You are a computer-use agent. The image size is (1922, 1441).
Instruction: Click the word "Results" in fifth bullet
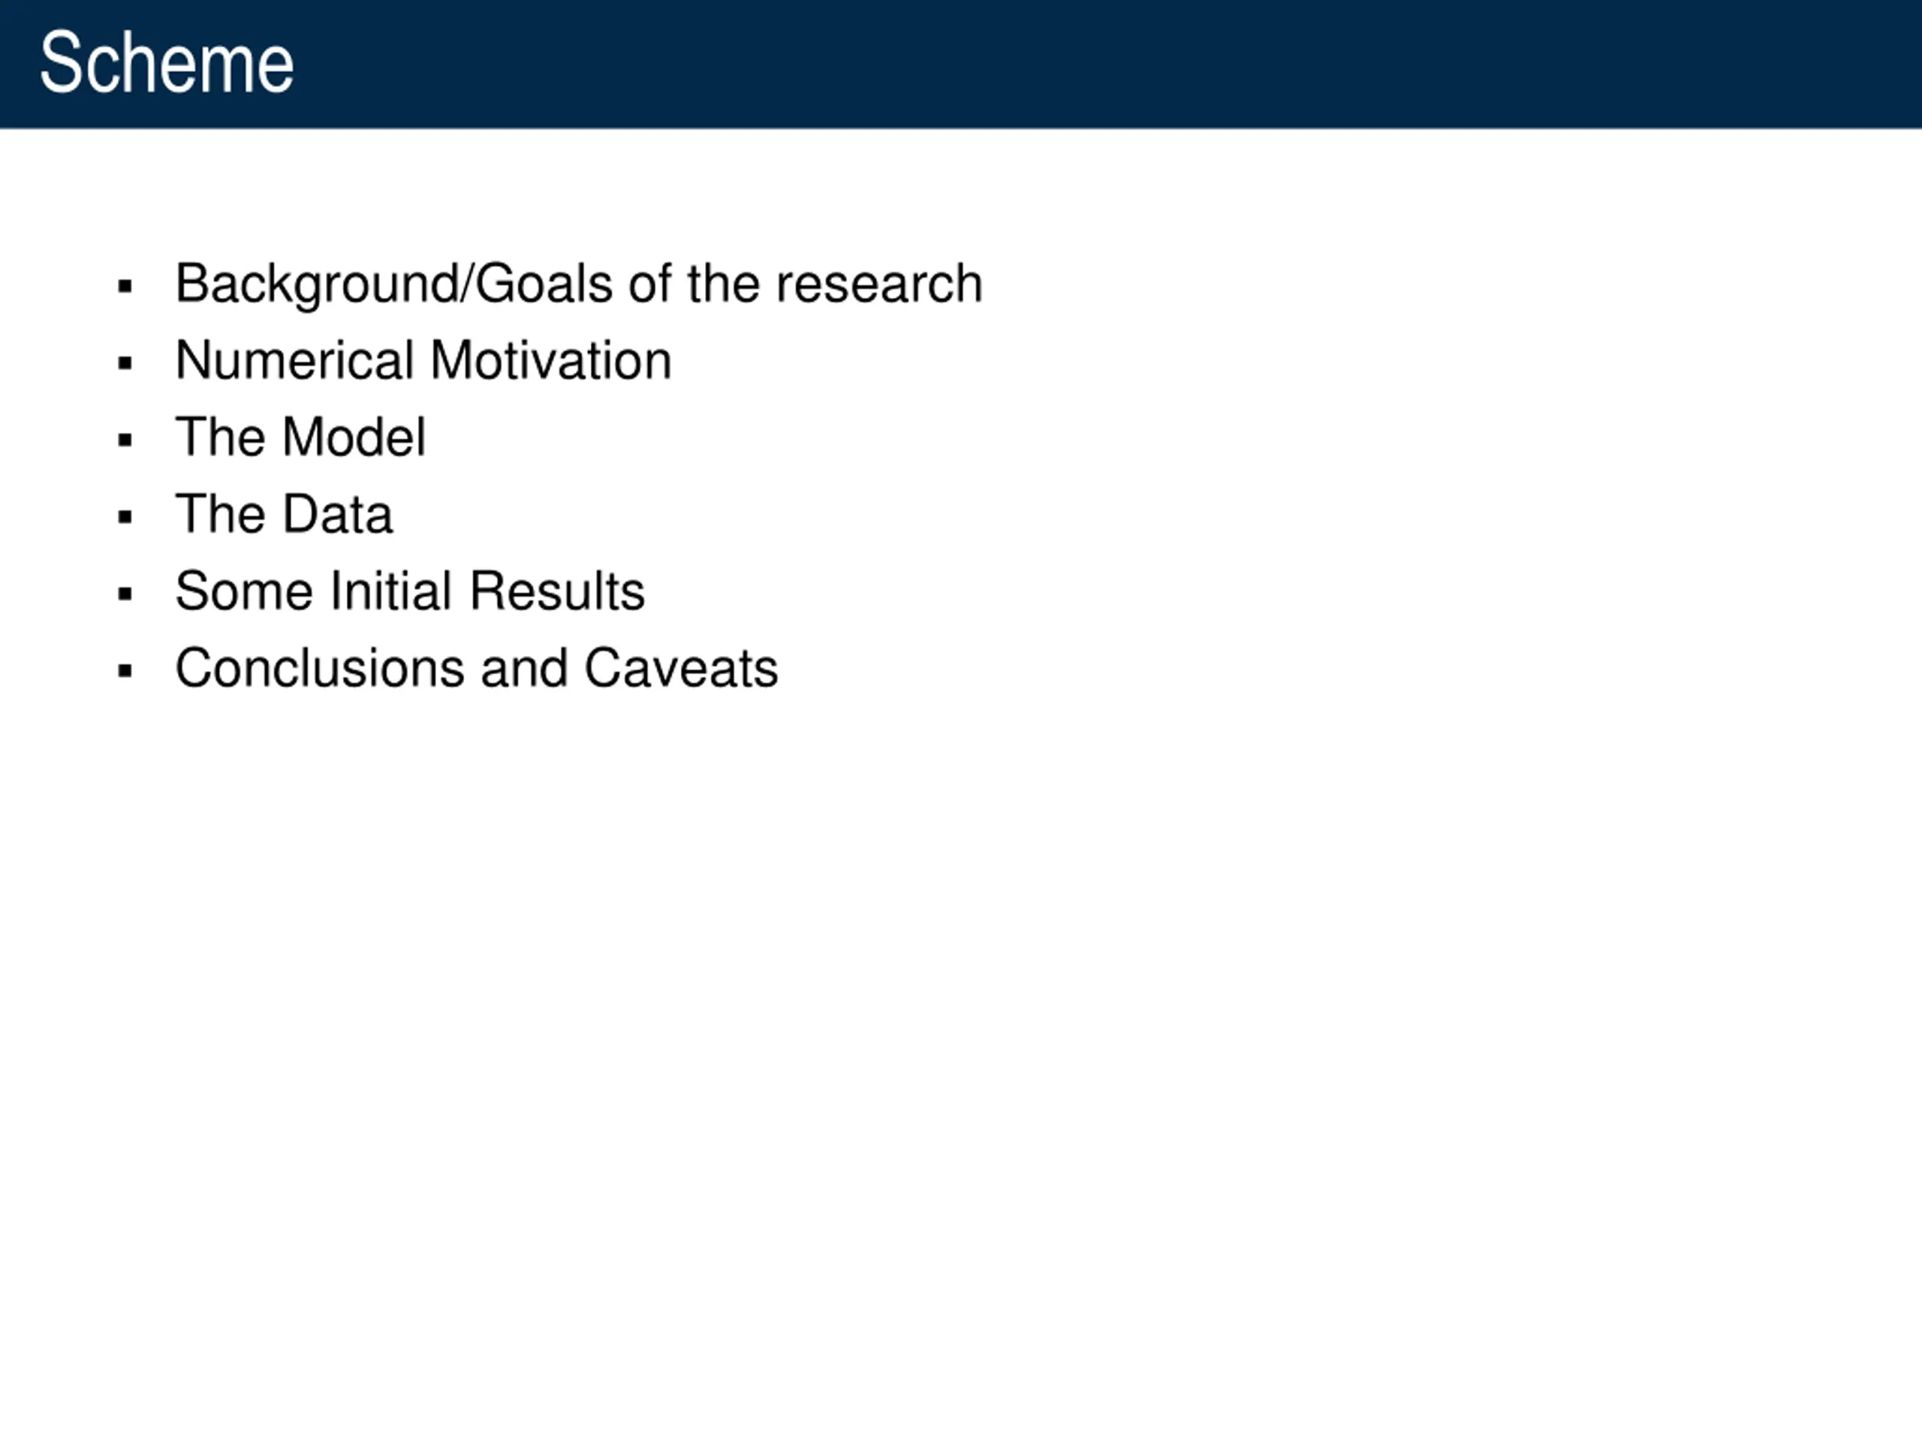(557, 591)
